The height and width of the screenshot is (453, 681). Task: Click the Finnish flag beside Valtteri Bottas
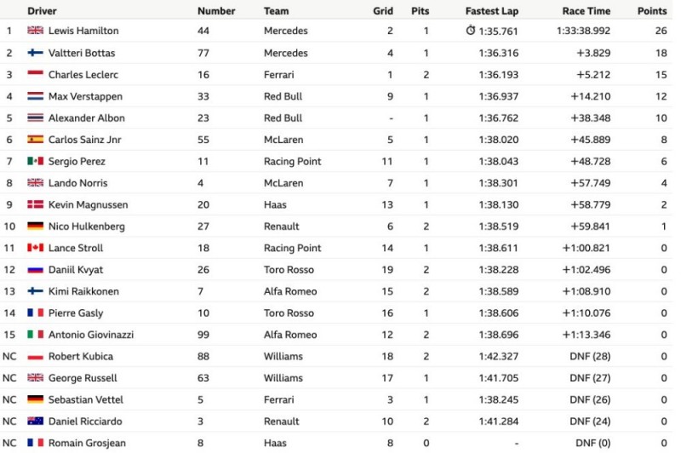[x=35, y=53]
